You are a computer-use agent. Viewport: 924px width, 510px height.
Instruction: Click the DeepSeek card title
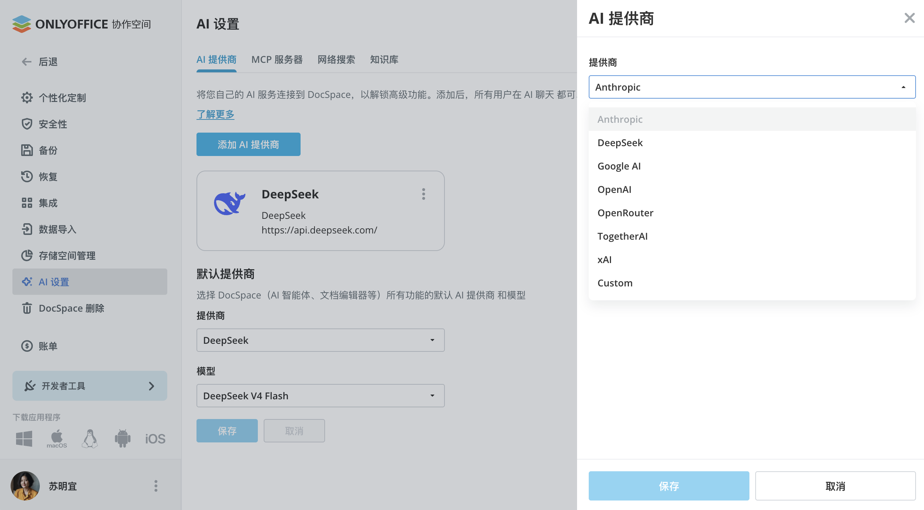(x=290, y=194)
